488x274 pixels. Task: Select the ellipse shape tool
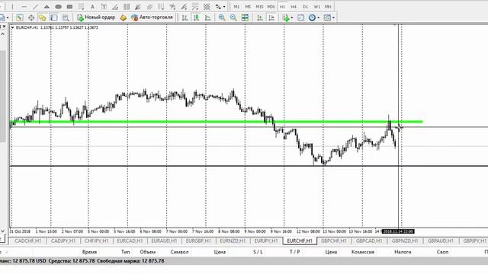(58, 7)
